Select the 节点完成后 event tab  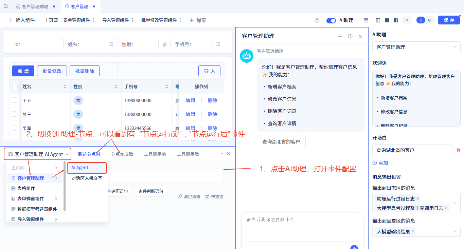122,154
